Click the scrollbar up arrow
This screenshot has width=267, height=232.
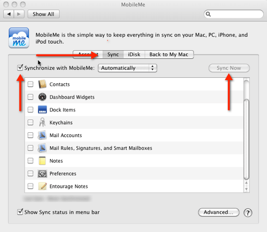(246, 183)
